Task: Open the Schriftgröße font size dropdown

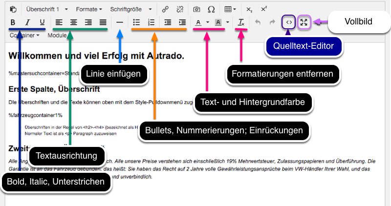Action: pyautogui.click(x=130, y=9)
